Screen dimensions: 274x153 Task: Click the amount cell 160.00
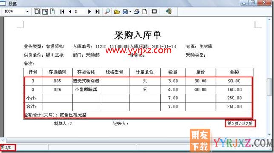point(234,90)
